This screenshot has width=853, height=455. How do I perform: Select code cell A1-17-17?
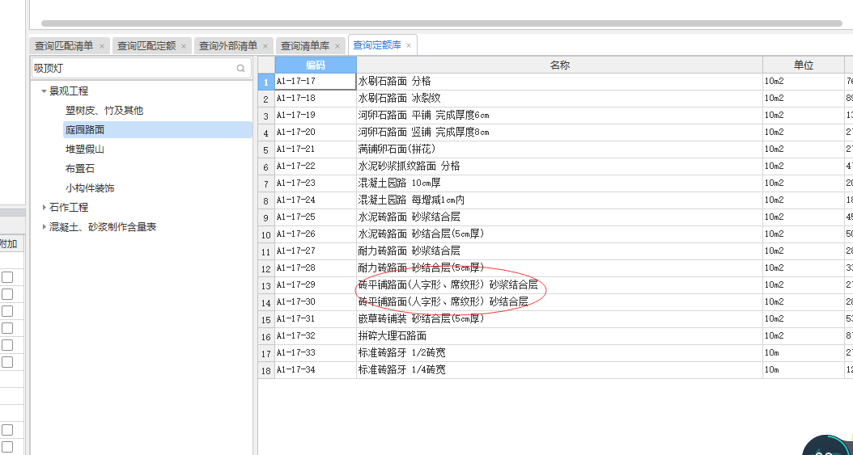316,82
